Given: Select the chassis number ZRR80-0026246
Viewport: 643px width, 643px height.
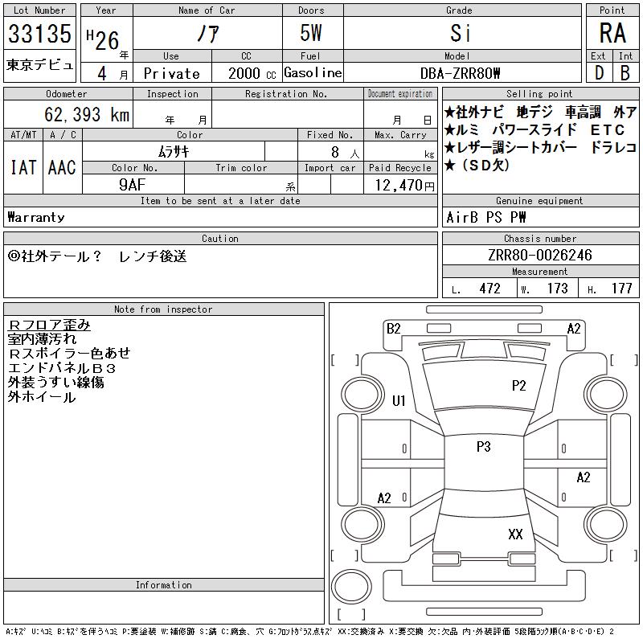Looking at the screenshot, I should [540, 255].
